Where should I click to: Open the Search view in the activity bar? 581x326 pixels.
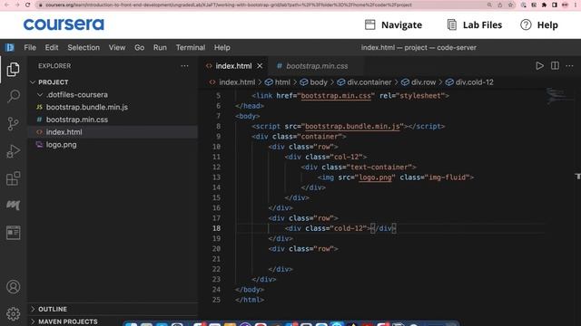(x=13, y=96)
